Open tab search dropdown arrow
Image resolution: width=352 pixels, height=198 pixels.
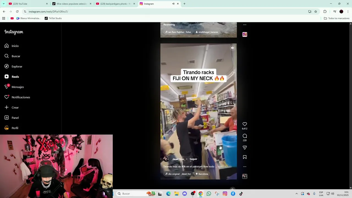coord(4,4)
